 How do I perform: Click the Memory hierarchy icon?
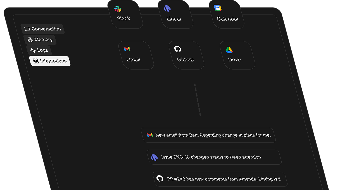[x=30, y=40]
